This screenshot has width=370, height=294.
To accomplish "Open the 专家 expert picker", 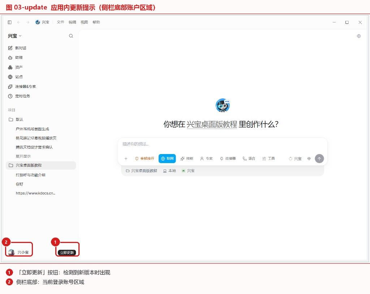I will [x=206, y=159].
